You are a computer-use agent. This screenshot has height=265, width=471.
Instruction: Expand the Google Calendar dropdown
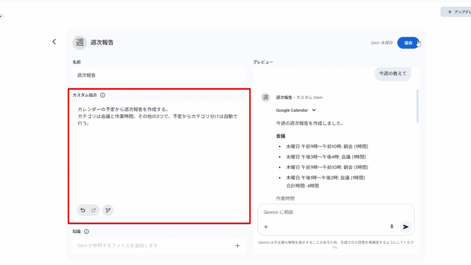point(314,110)
